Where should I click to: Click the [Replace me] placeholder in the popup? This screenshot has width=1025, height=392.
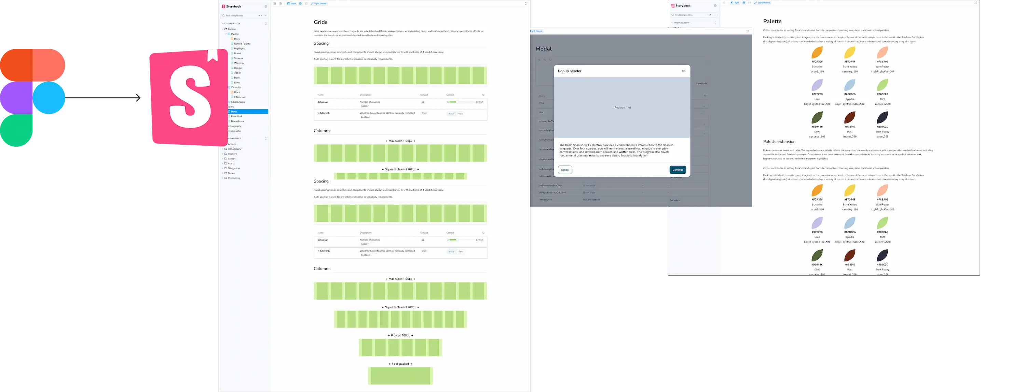pyautogui.click(x=622, y=107)
